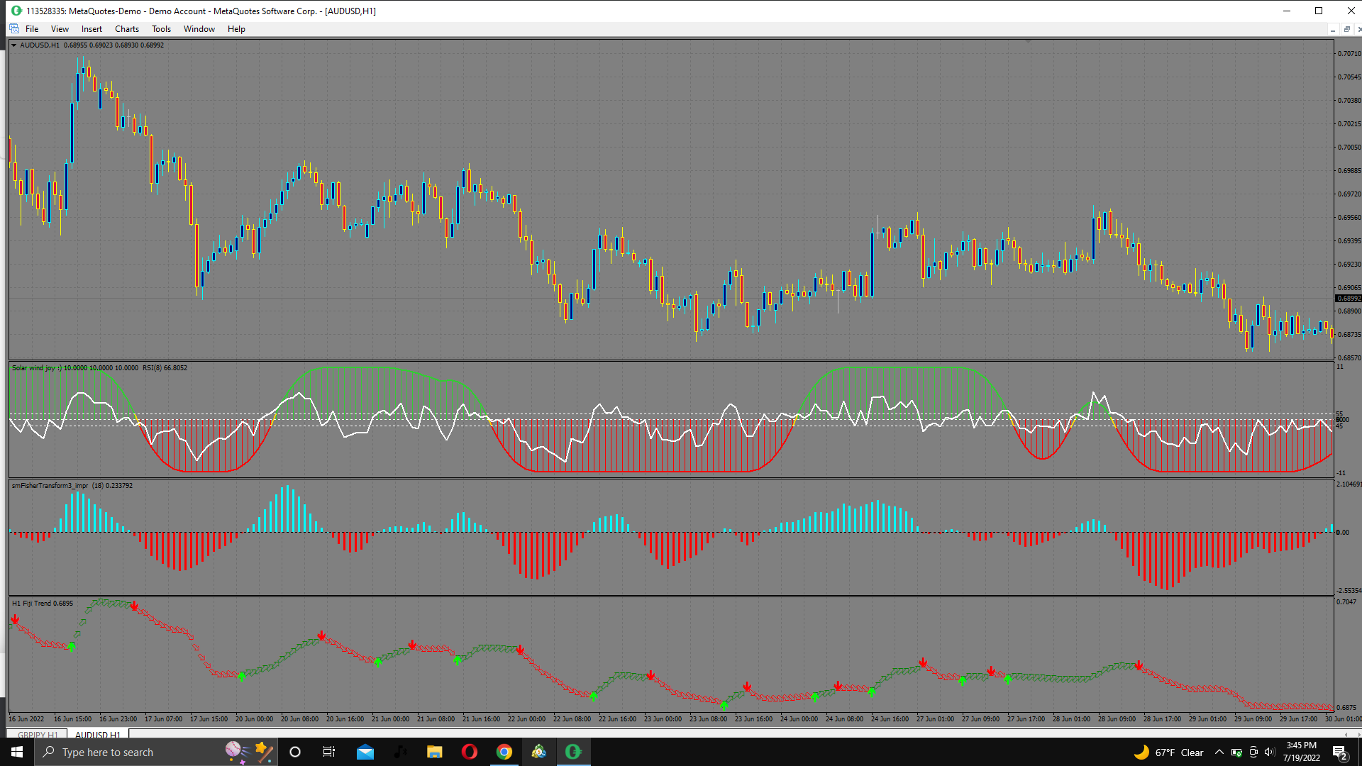Open the Windows Start button
This screenshot has height=766, width=1362.
click(17, 752)
